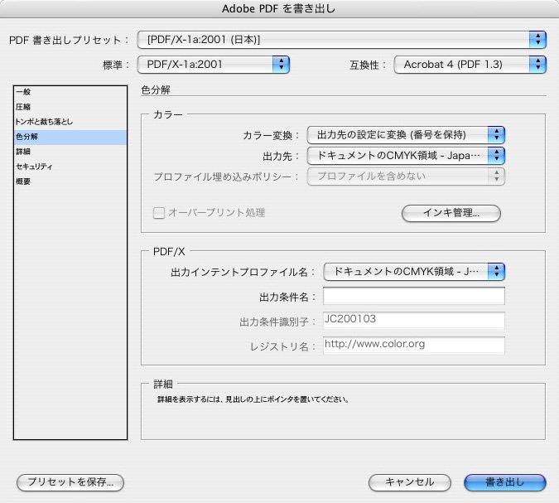Select トンボと裁ち落とし in the category list

tap(70, 122)
